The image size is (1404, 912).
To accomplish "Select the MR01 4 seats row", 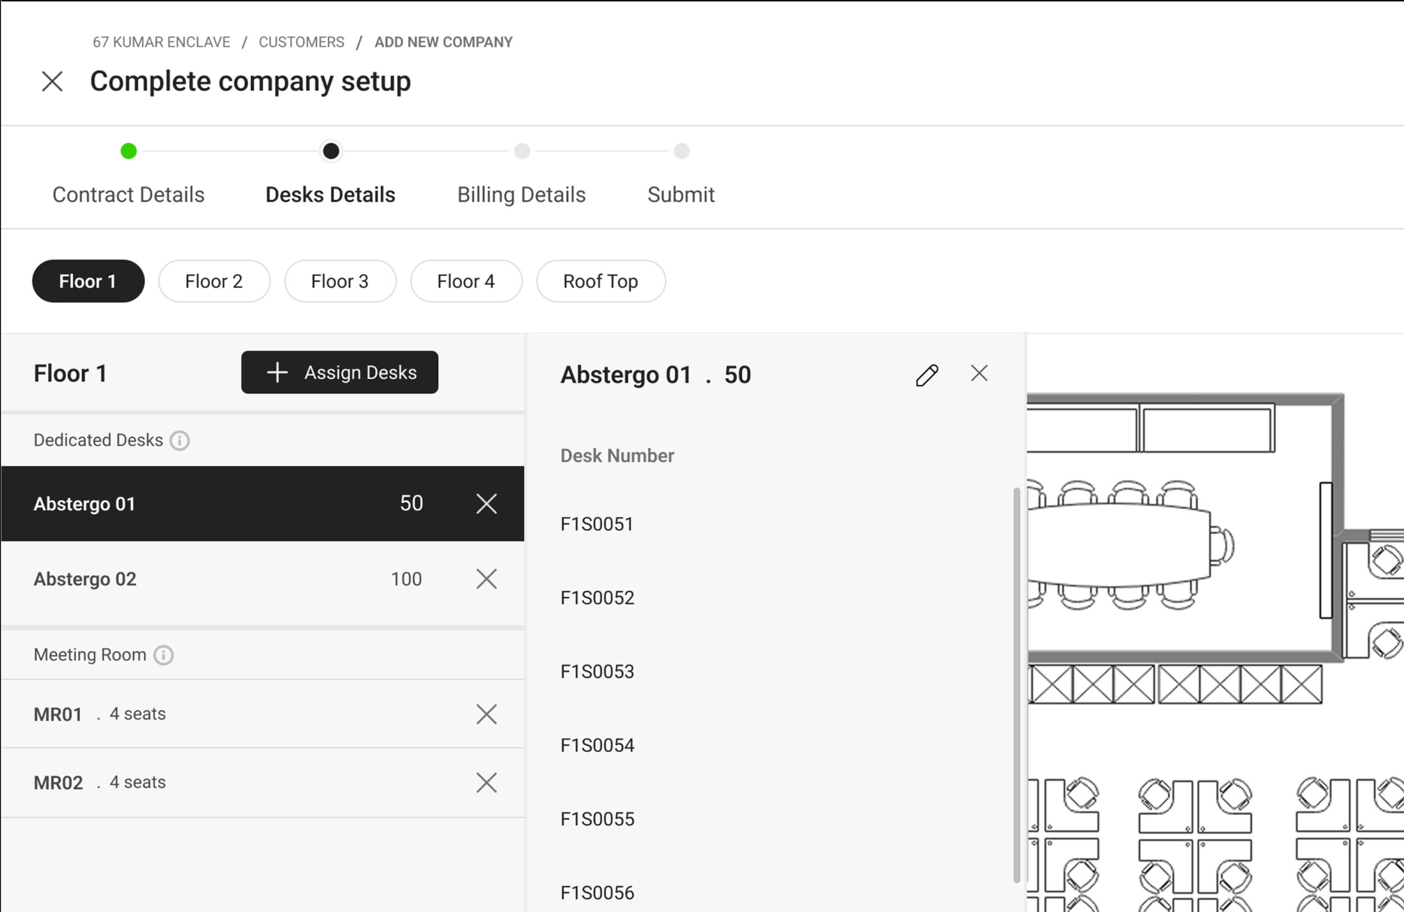I will [263, 715].
